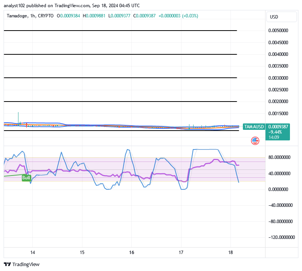Image resolution: width=302 pixels, height=271 pixels.
Task: Click the 0.0025000 price axis label
Action: pyautogui.click(x=278, y=90)
